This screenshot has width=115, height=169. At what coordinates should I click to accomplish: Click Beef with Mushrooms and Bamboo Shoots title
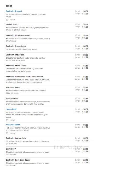point(25,77)
